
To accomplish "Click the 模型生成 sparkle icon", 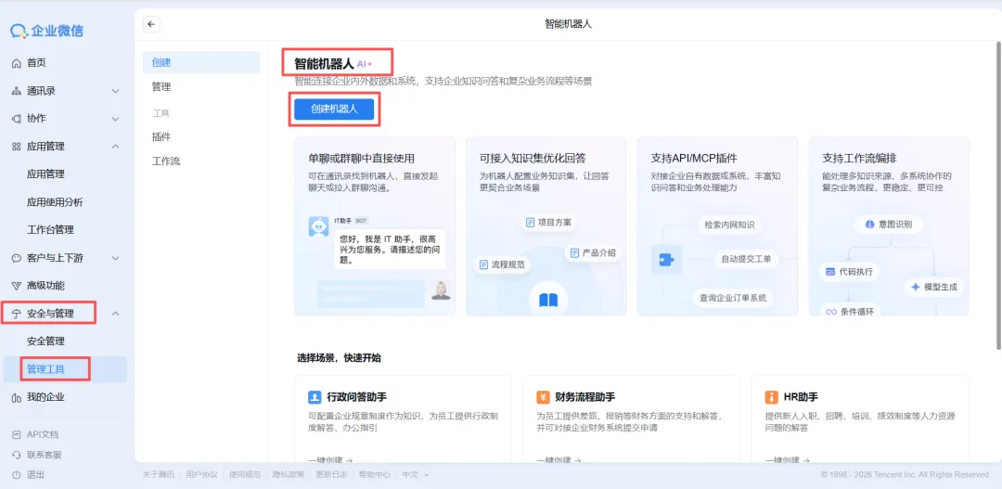I will 915,287.
